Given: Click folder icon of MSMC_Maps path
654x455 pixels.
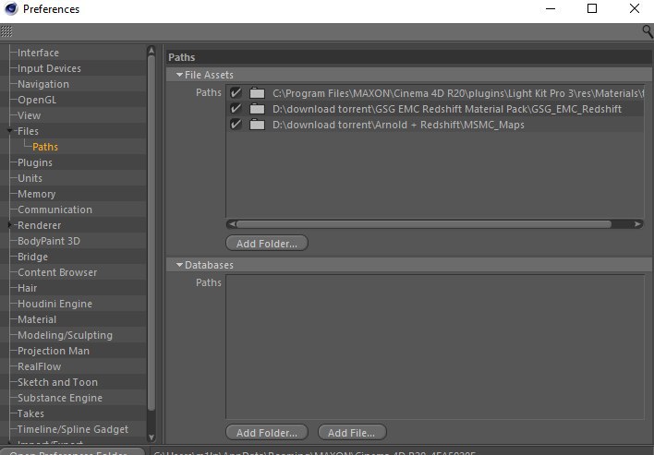Looking at the screenshot, I should point(257,125).
